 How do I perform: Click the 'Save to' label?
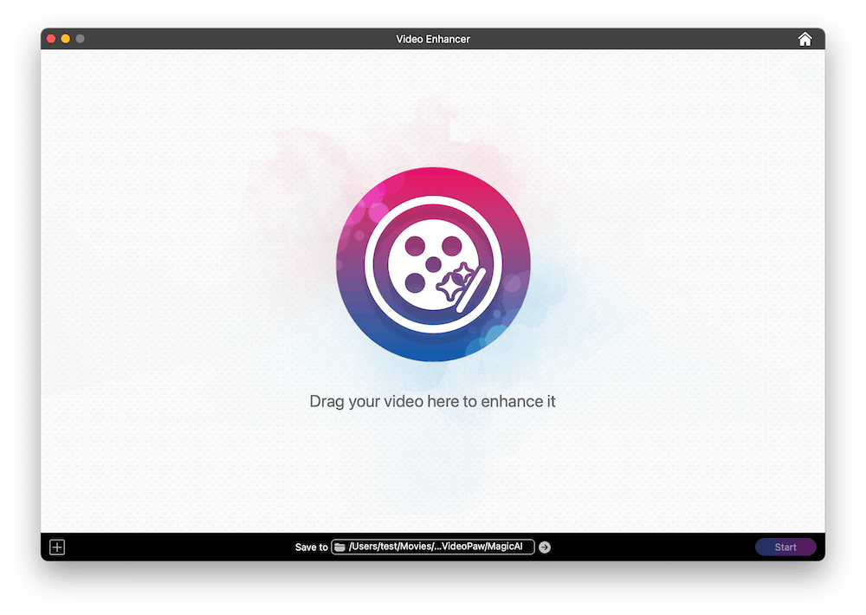coord(311,547)
